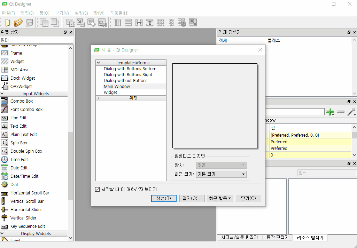Switch to 시그널/슬롯 편집기 tab
Image resolution: width=357 pixels, height=248 pixels.
point(240,238)
